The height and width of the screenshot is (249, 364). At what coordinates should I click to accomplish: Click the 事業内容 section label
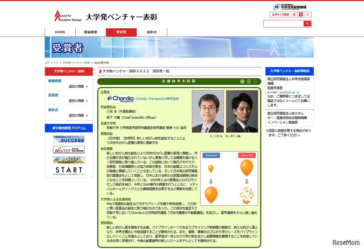click(107, 134)
